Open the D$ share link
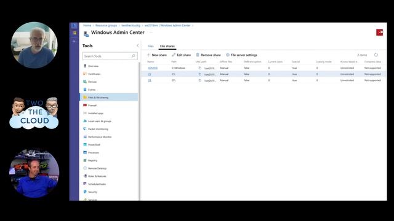Screen dimensions: 394x221 point(149,80)
